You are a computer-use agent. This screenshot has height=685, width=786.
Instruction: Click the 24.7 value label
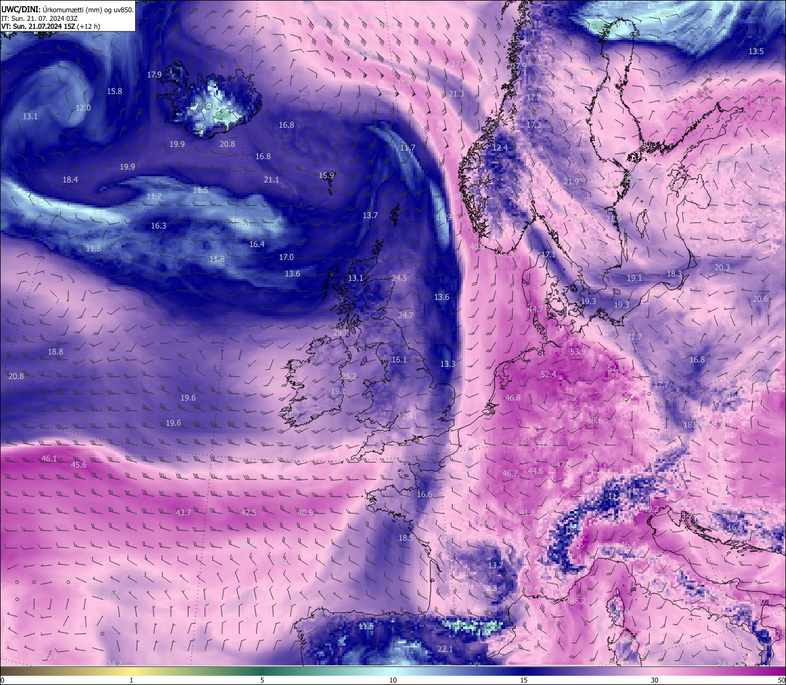[405, 315]
